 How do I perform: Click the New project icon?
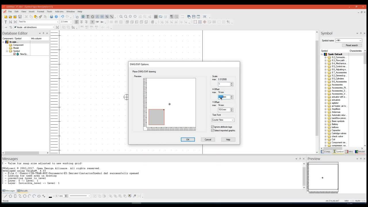6,17
